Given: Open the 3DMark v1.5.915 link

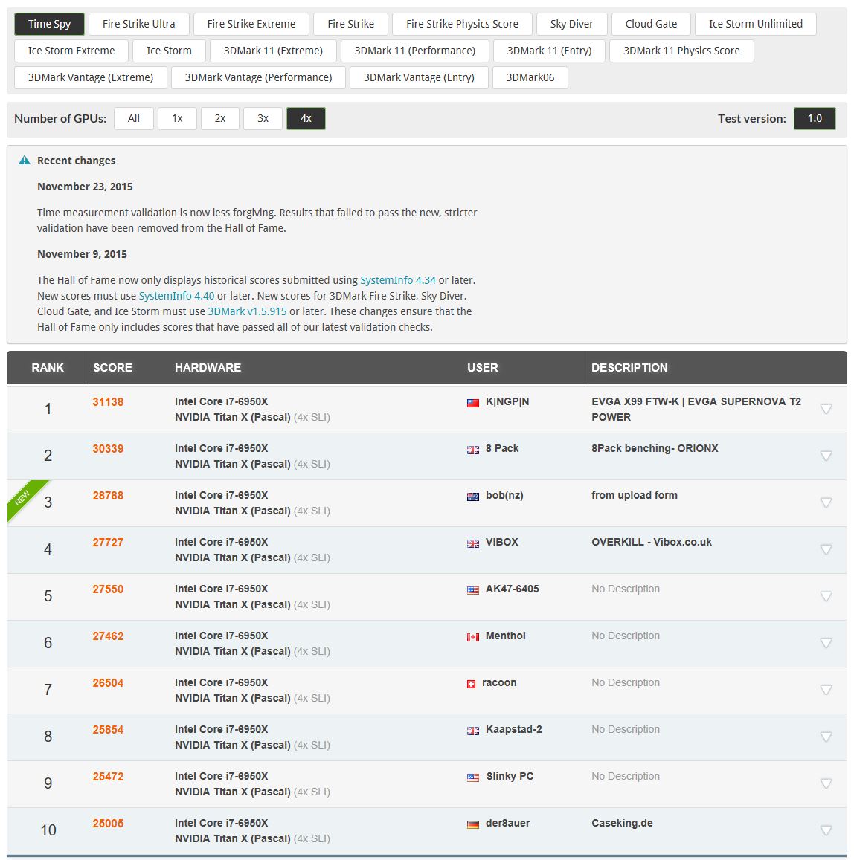Looking at the screenshot, I should click(247, 311).
